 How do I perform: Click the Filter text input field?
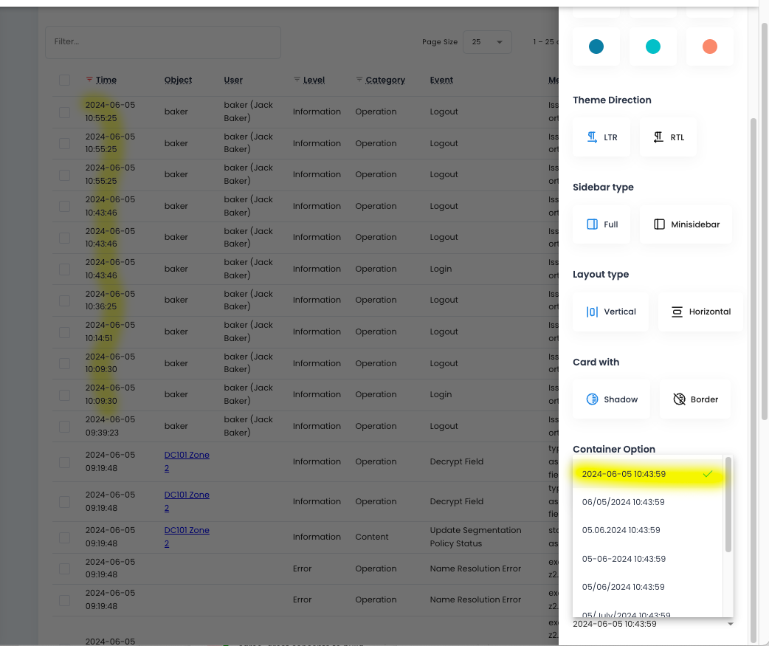162,42
